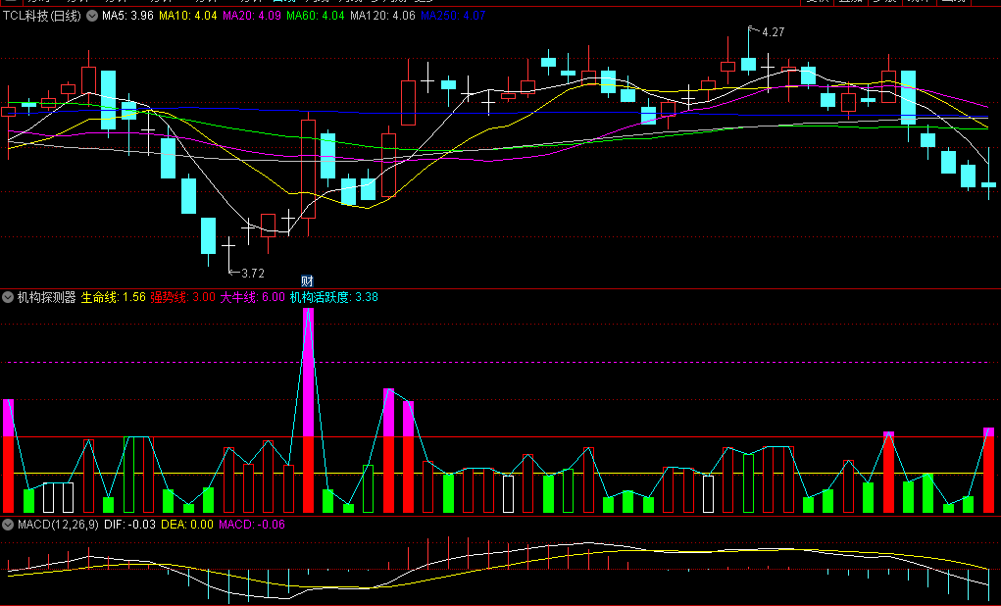Screen dimensions: 1001x606
Task: Click the 机构活跃度: 3.38 value
Action: click(334, 297)
